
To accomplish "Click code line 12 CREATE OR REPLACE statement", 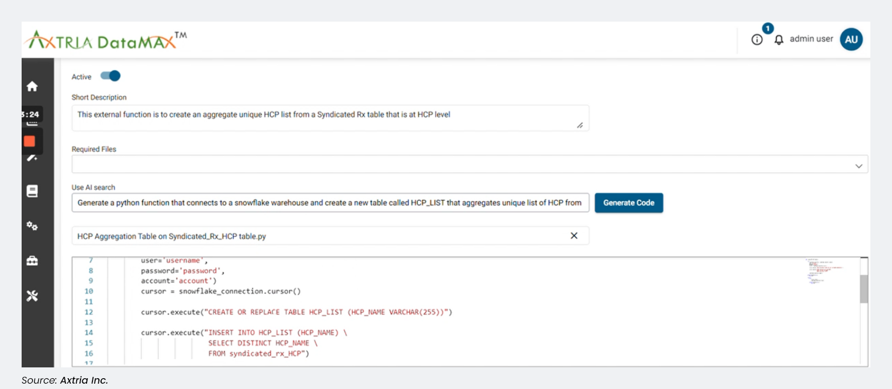I will tap(296, 312).
